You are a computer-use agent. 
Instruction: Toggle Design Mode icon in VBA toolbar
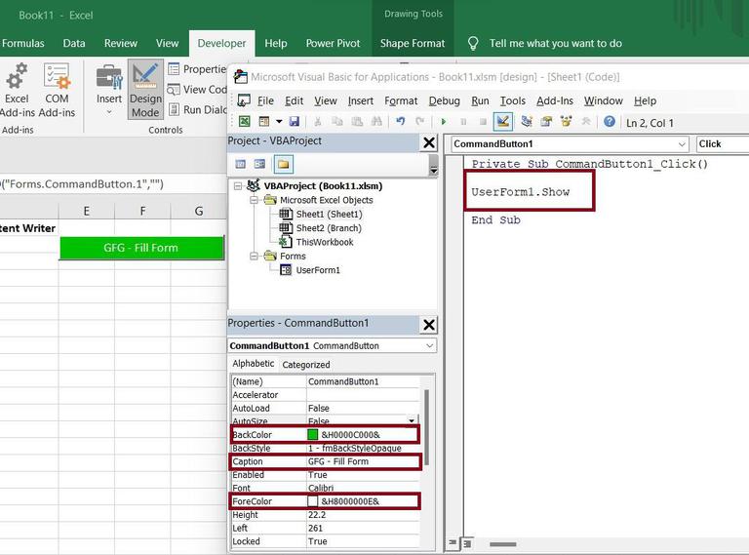click(503, 121)
